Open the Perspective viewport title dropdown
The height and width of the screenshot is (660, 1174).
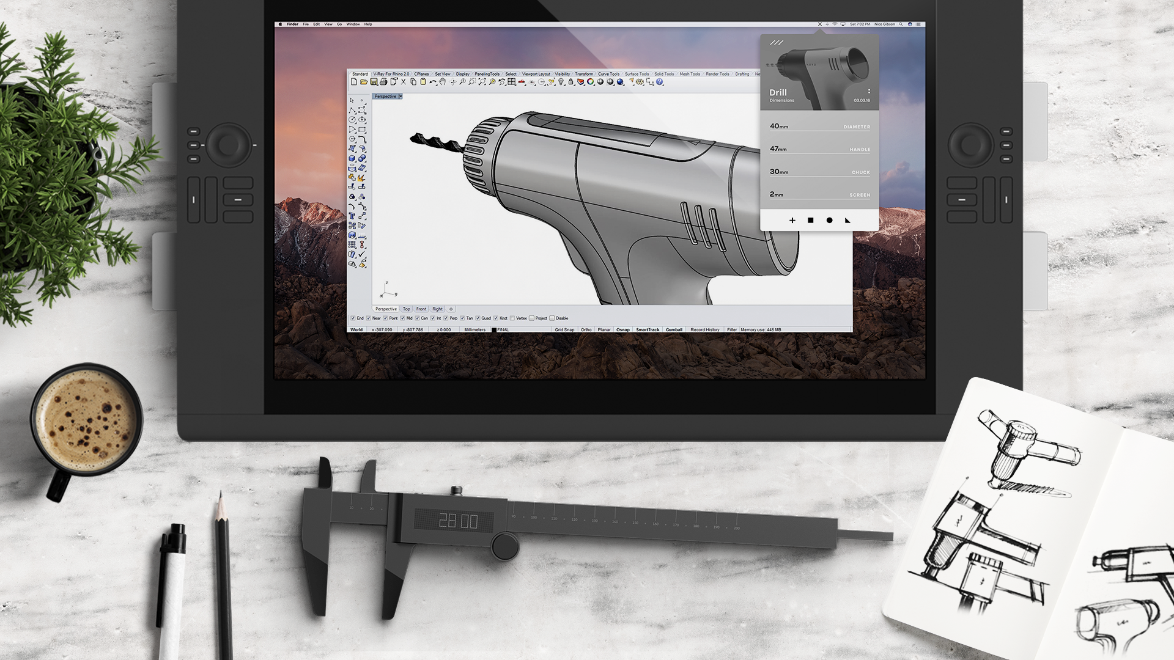point(401,96)
